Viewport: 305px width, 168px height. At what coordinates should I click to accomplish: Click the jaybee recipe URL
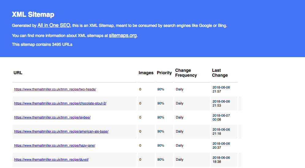coord(52,118)
